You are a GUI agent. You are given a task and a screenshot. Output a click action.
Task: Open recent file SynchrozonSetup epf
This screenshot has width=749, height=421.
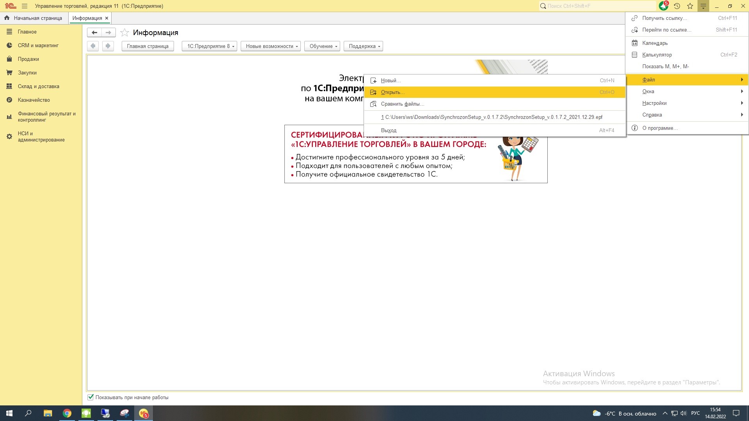492,117
